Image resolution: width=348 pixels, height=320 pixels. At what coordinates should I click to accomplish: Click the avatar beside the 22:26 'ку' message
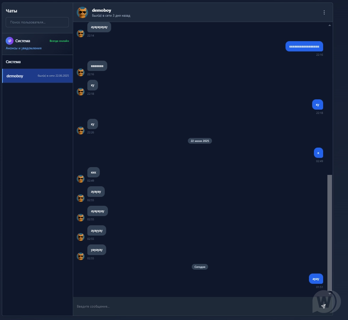(x=81, y=131)
